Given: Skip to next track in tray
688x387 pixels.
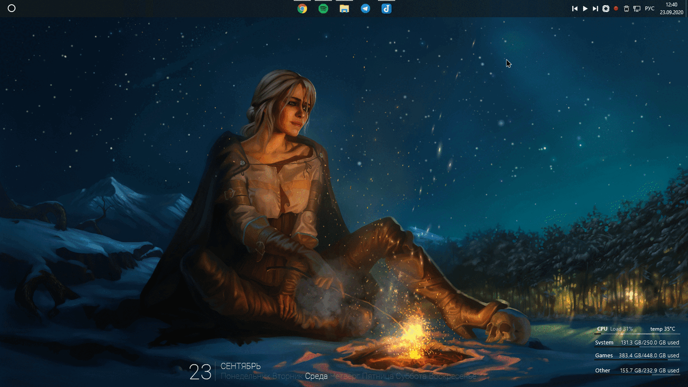Looking at the screenshot, I should [595, 9].
